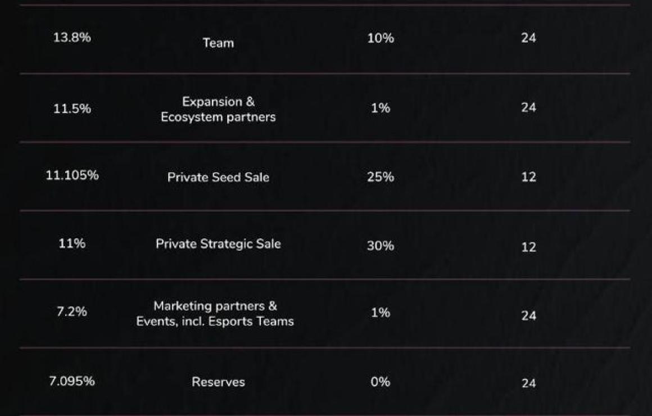The width and height of the screenshot is (652, 416).
Task: Click the 7.2% allocation value
Action: pyautogui.click(x=72, y=311)
